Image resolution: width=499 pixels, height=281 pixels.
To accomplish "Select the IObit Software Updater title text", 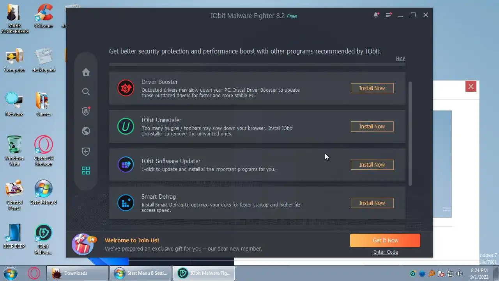I will (x=171, y=161).
